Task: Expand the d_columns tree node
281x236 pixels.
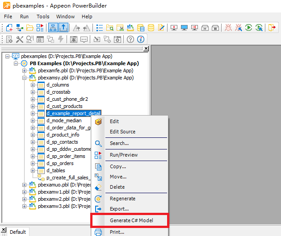Action: coord(33,85)
